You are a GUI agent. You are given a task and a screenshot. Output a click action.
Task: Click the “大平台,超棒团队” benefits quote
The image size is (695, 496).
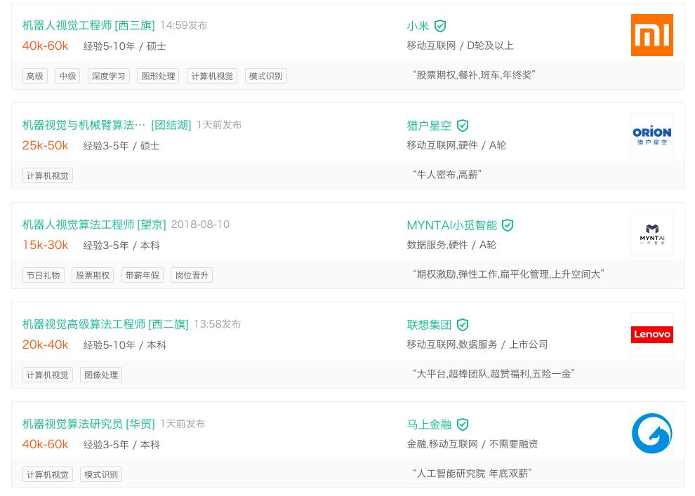click(494, 374)
